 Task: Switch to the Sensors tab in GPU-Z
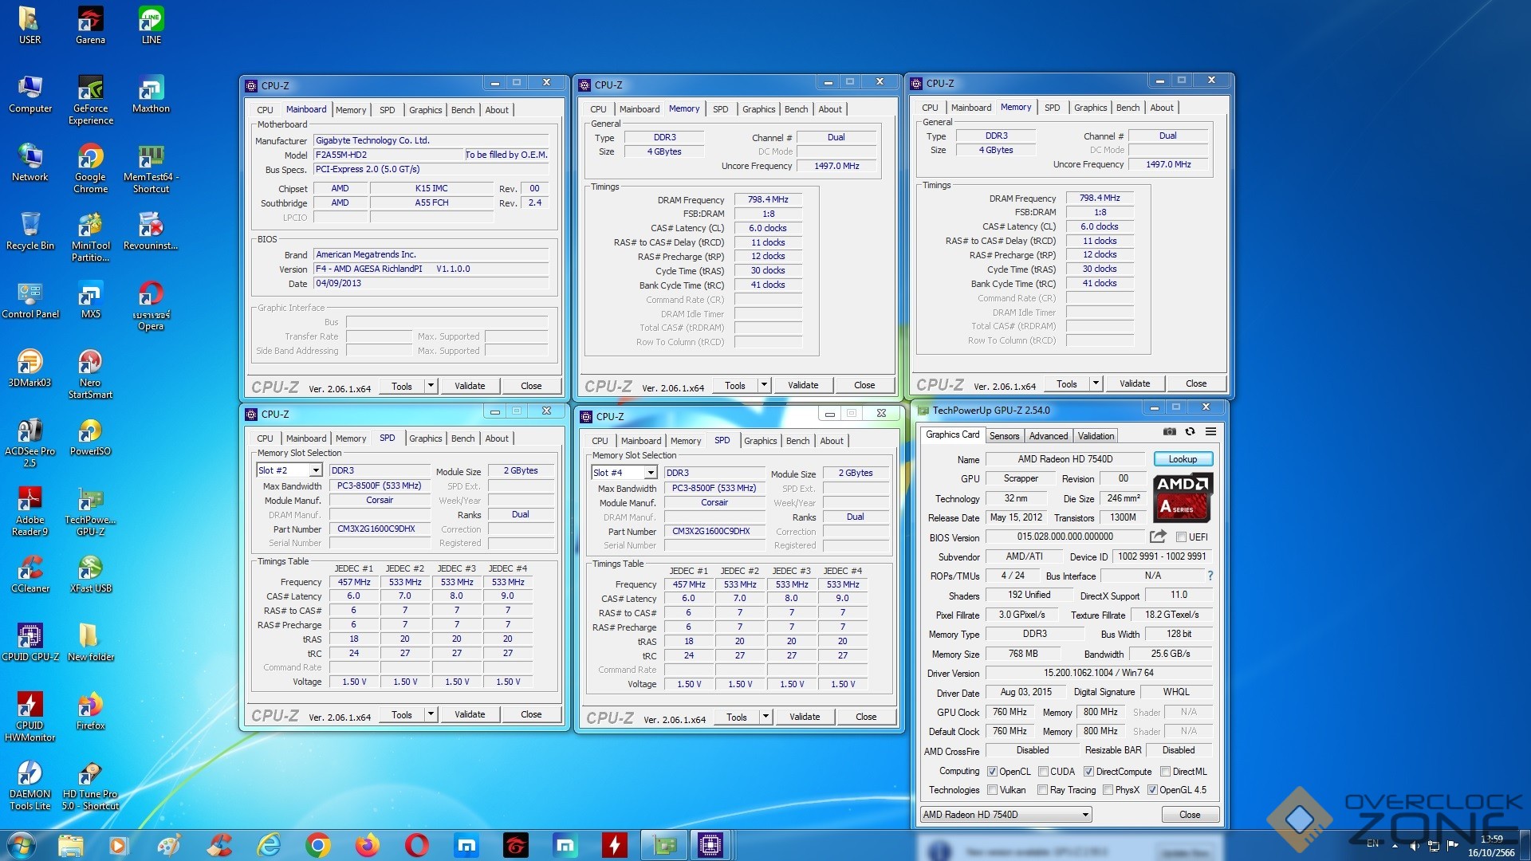1004,436
